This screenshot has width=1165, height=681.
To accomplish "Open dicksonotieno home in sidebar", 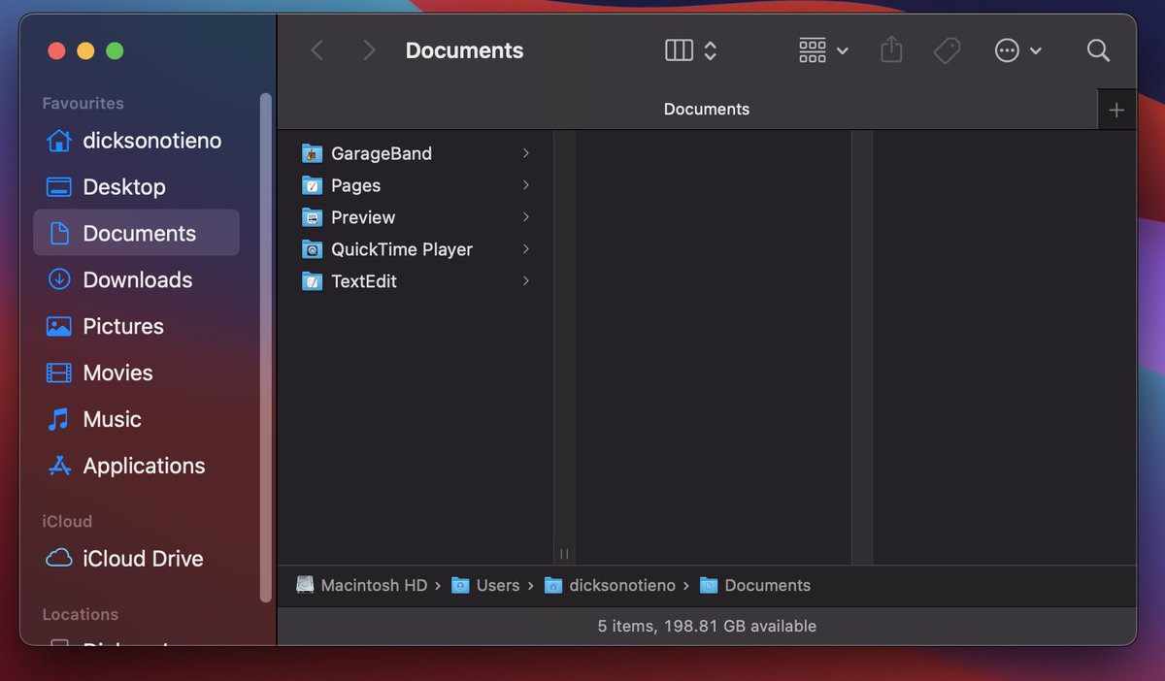I will (x=136, y=141).
